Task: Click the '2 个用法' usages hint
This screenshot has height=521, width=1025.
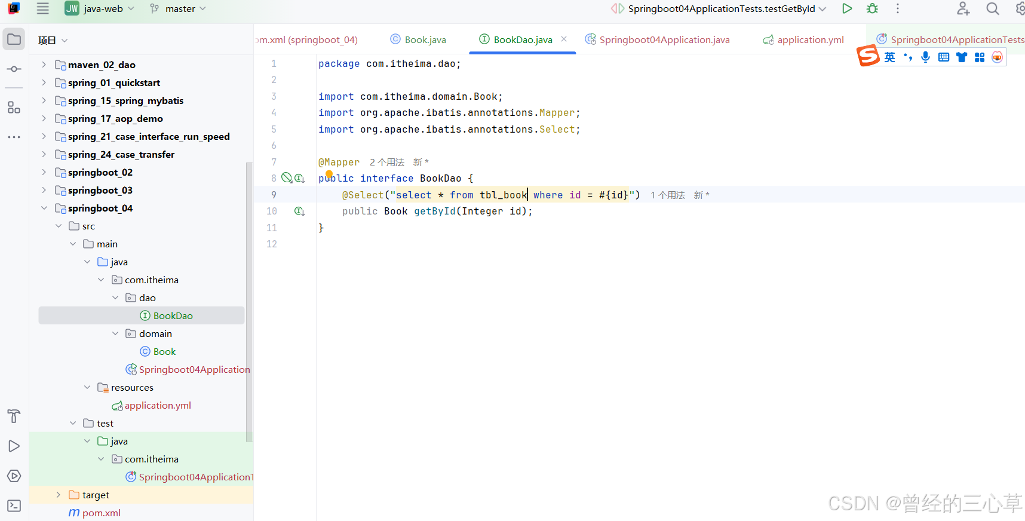Action: pyautogui.click(x=387, y=162)
